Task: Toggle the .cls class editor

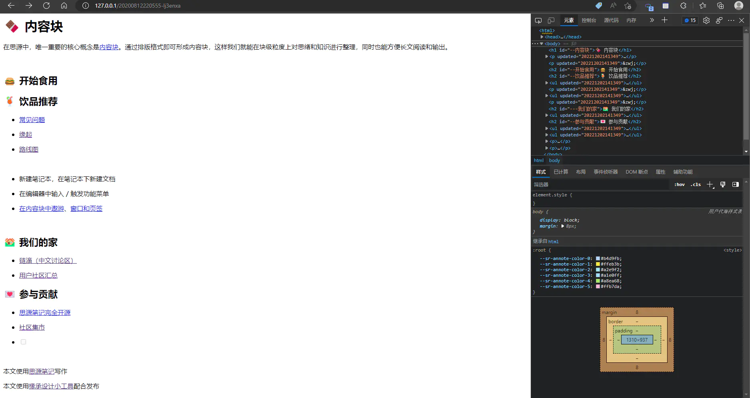Action: coord(696,184)
